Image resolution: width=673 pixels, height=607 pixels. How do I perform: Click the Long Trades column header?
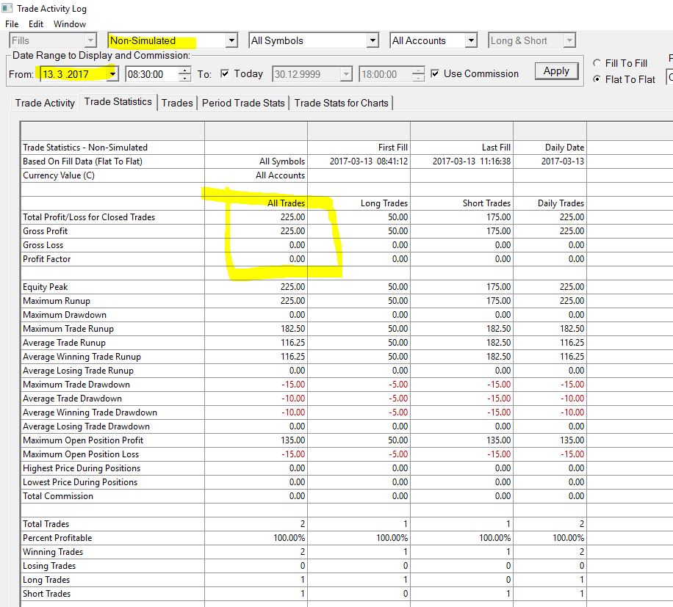tap(384, 203)
